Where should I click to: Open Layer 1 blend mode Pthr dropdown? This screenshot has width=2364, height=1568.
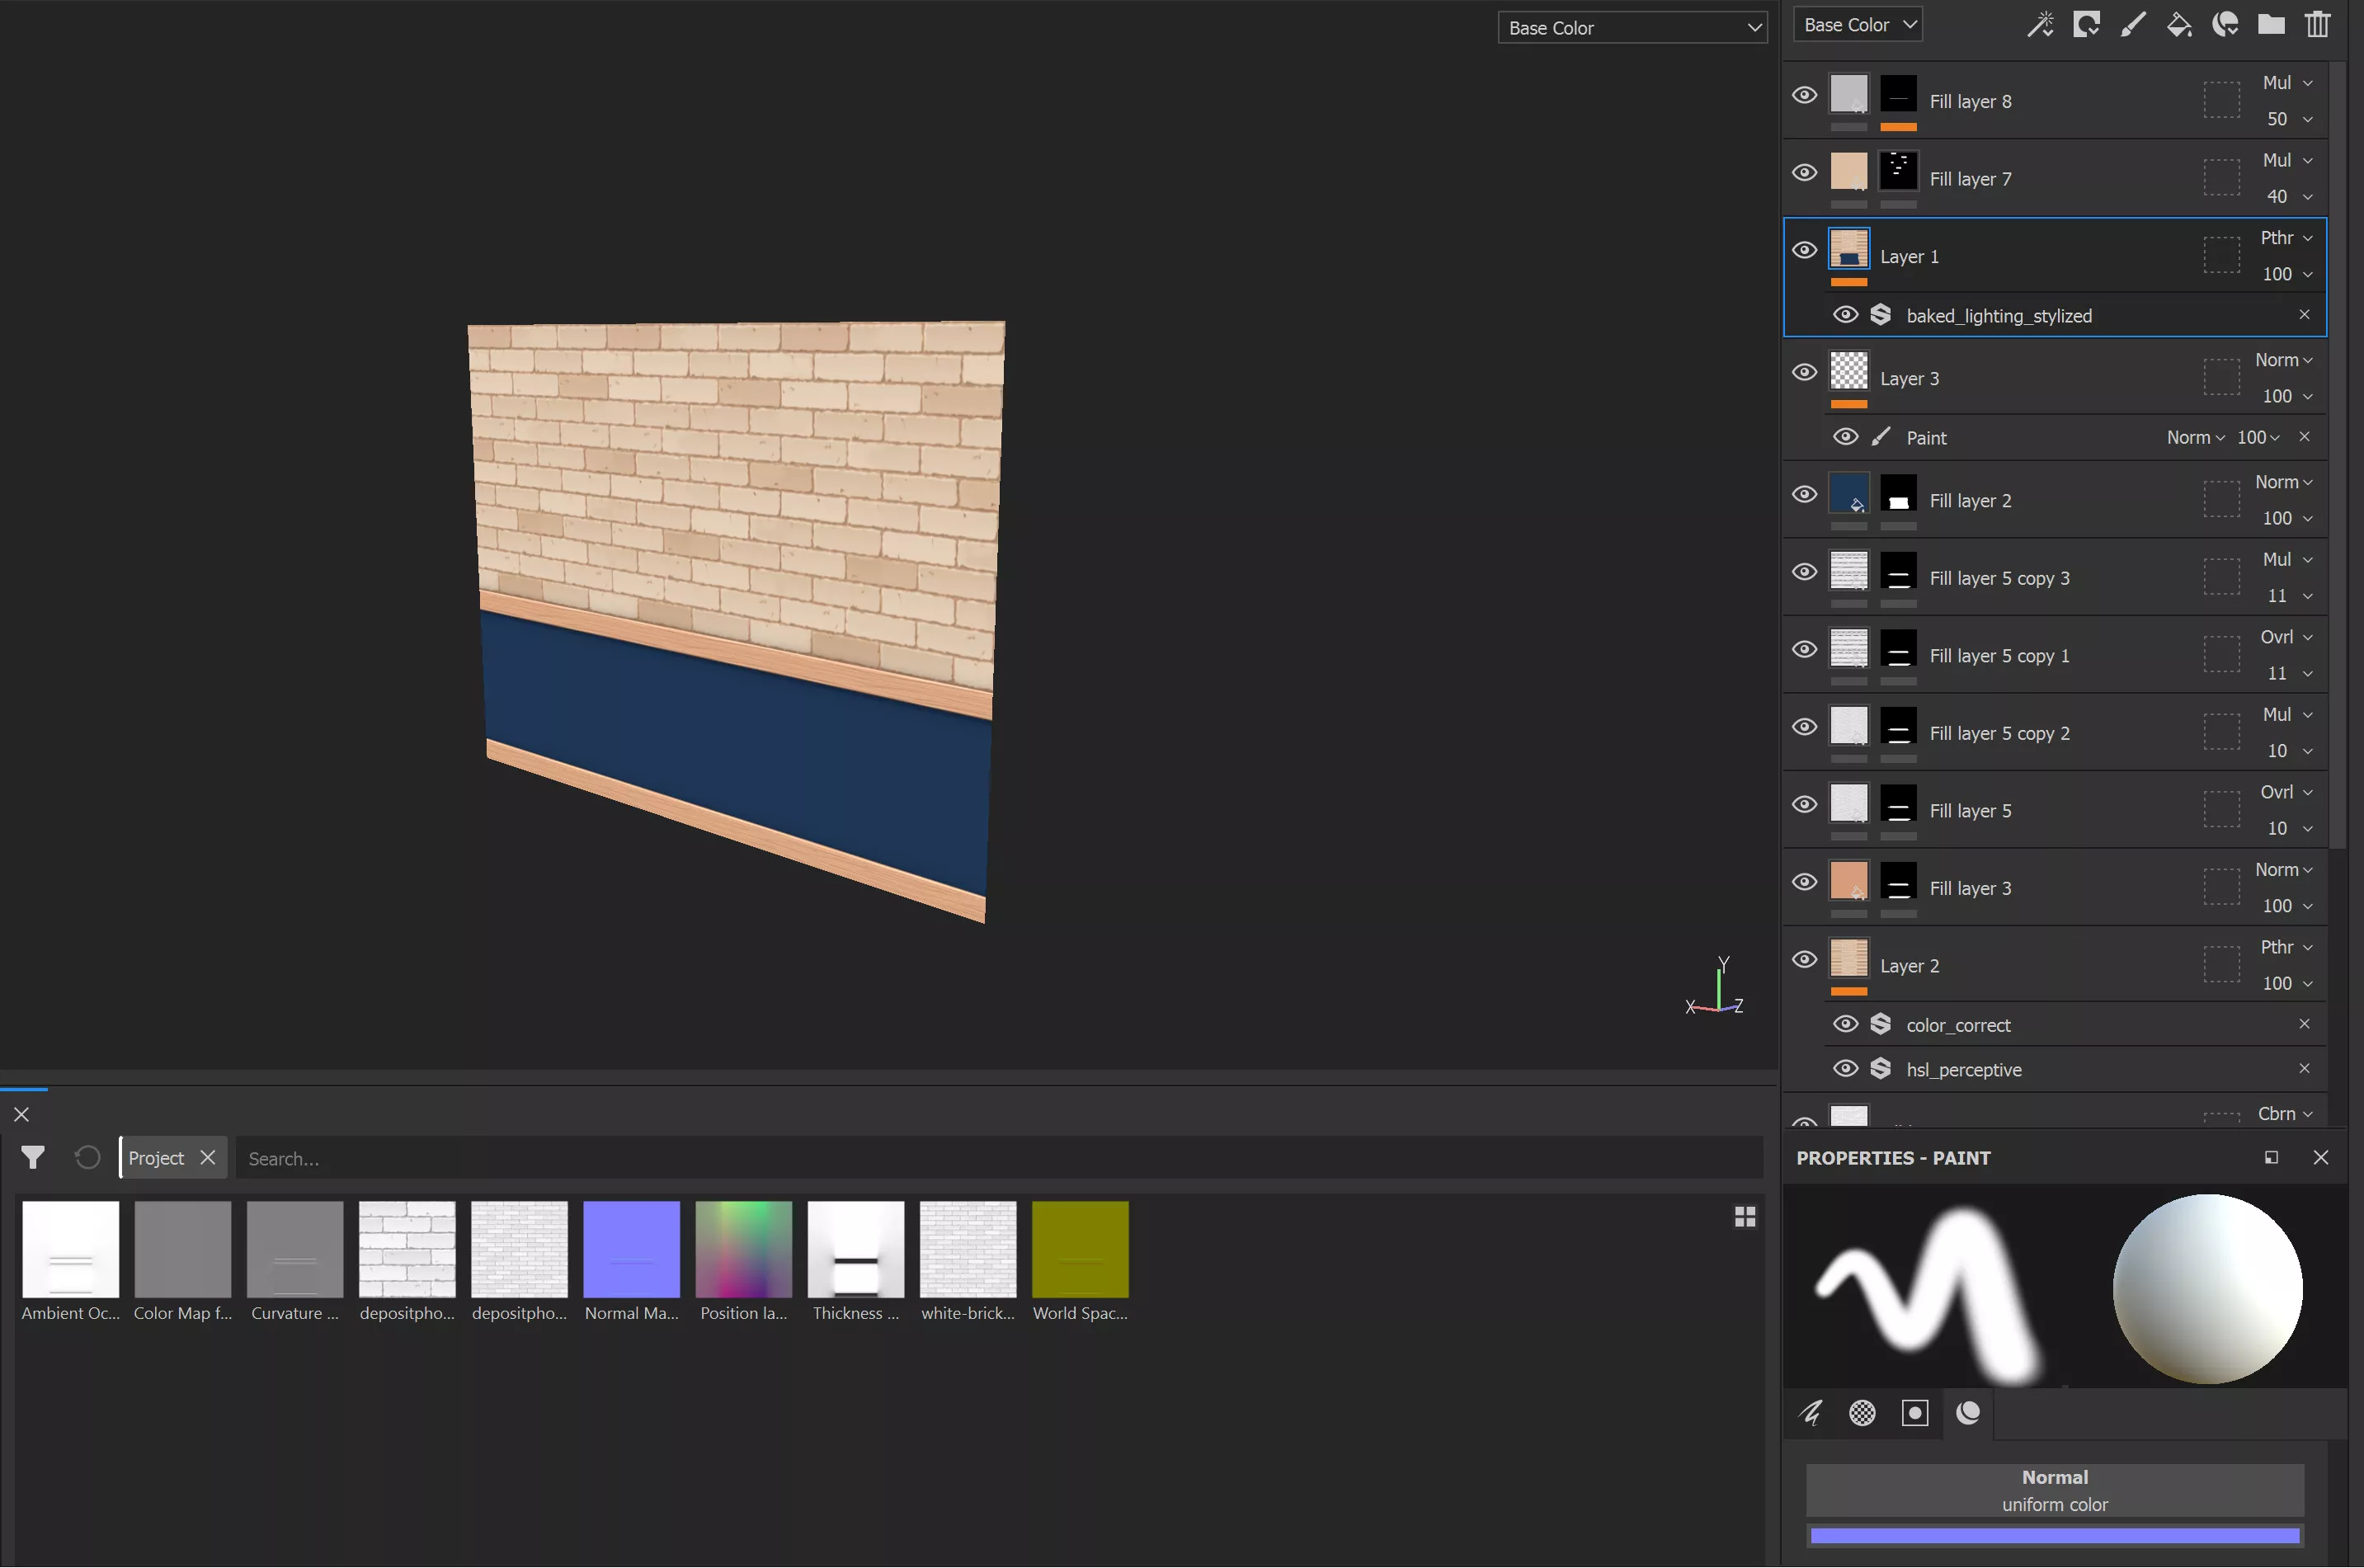[2286, 238]
